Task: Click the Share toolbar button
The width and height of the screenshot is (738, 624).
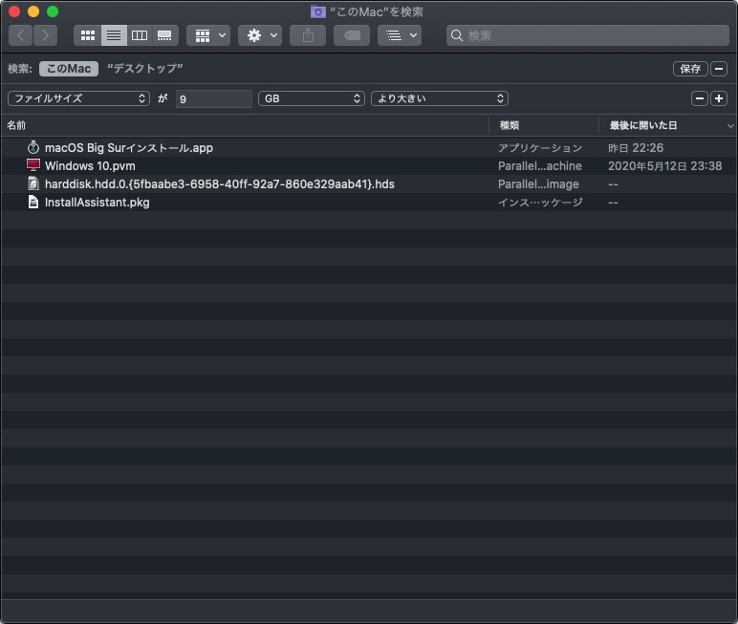Action: click(308, 35)
